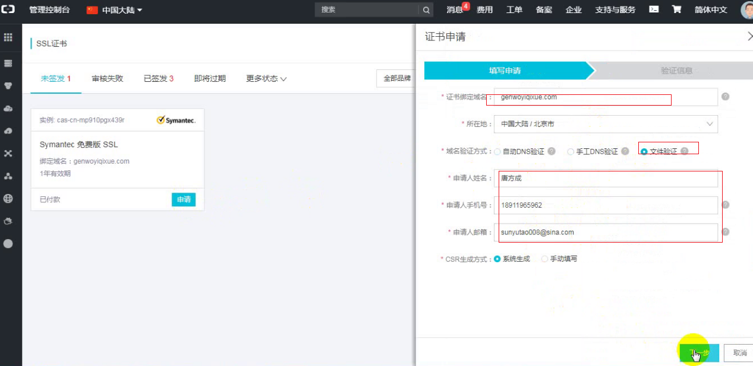Image resolution: width=753 pixels, height=366 pixels.
Task: Select 手动填写 CSR radio option
Action: (544, 259)
